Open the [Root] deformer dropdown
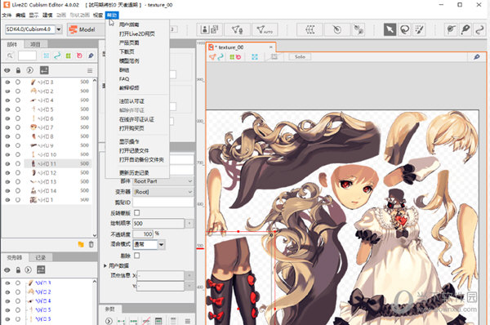 coord(163,192)
